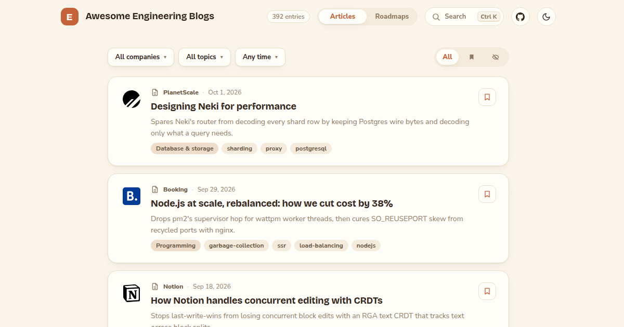Filter by the ssr tag
The image size is (624, 327).
tap(281, 246)
